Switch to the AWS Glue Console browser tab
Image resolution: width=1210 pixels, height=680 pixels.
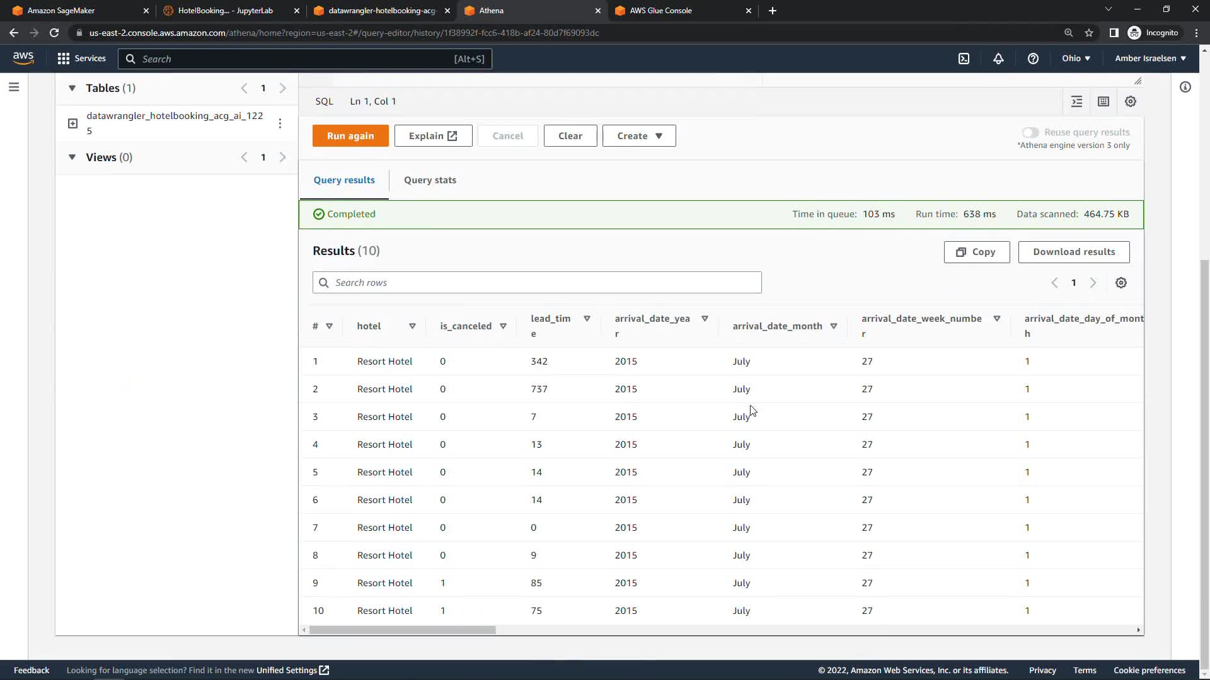click(x=660, y=11)
